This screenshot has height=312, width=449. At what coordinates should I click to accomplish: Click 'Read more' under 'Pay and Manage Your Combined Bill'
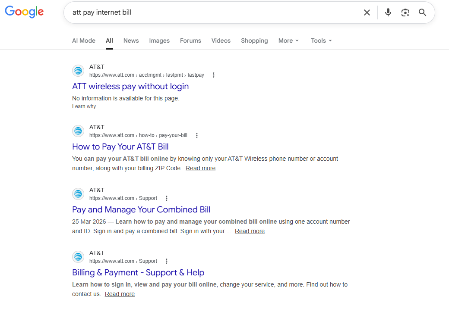tap(250, 231)
